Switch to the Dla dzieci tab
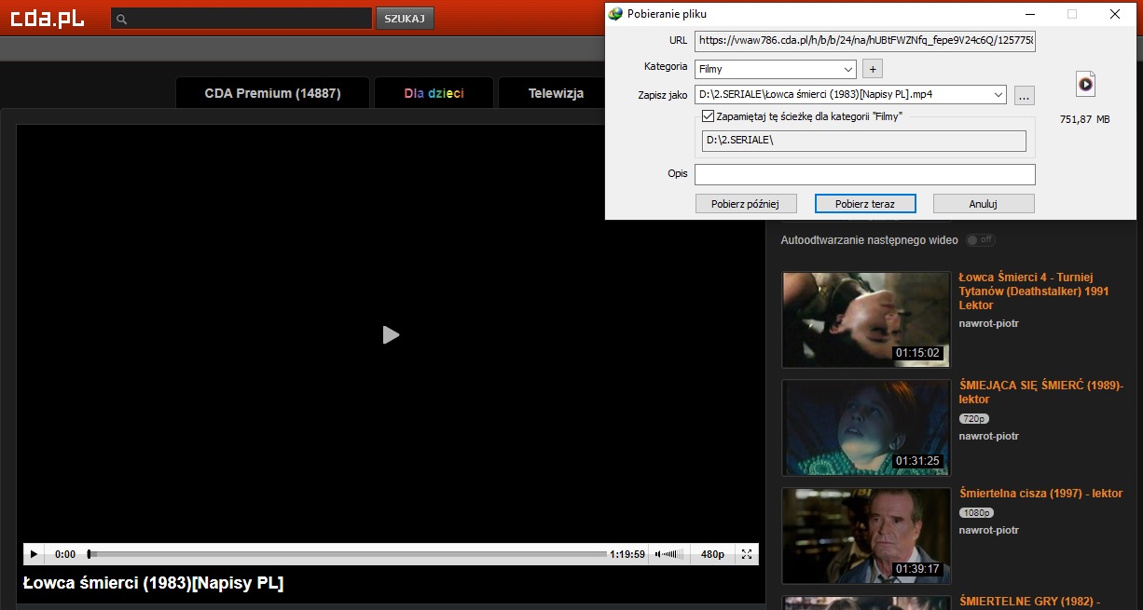Viewport: 1143px width, 610px height. click(434, 93)
